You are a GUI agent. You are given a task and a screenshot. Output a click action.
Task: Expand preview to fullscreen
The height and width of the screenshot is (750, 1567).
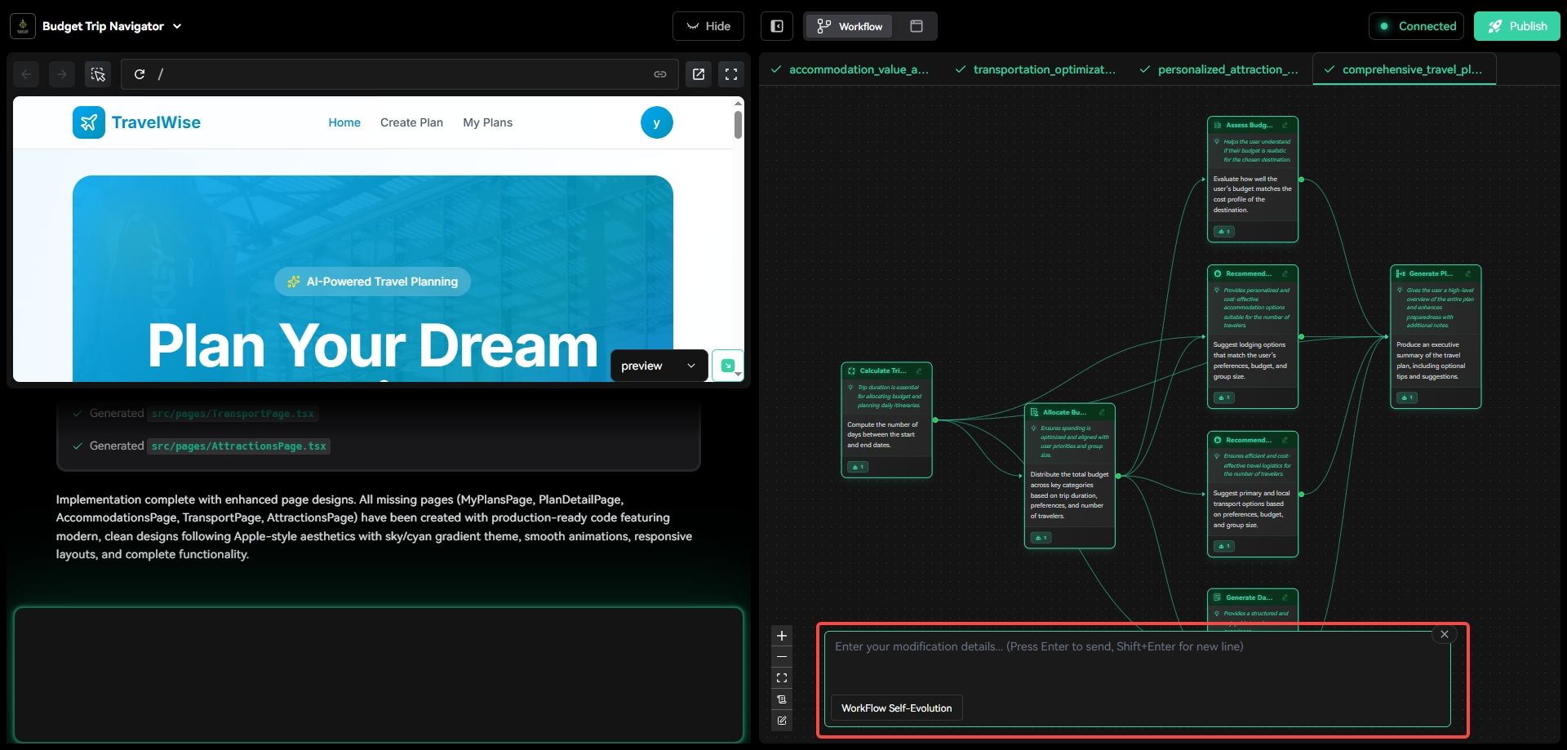[731, 74]
